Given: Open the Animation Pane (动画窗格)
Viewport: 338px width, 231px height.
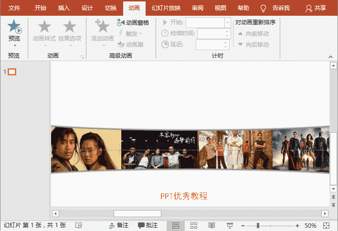Looking at the screenshot, I should (x=133, y=22).
